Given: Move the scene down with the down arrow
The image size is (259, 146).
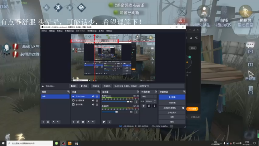Looking at the screenshot, I should pos(58,122).
